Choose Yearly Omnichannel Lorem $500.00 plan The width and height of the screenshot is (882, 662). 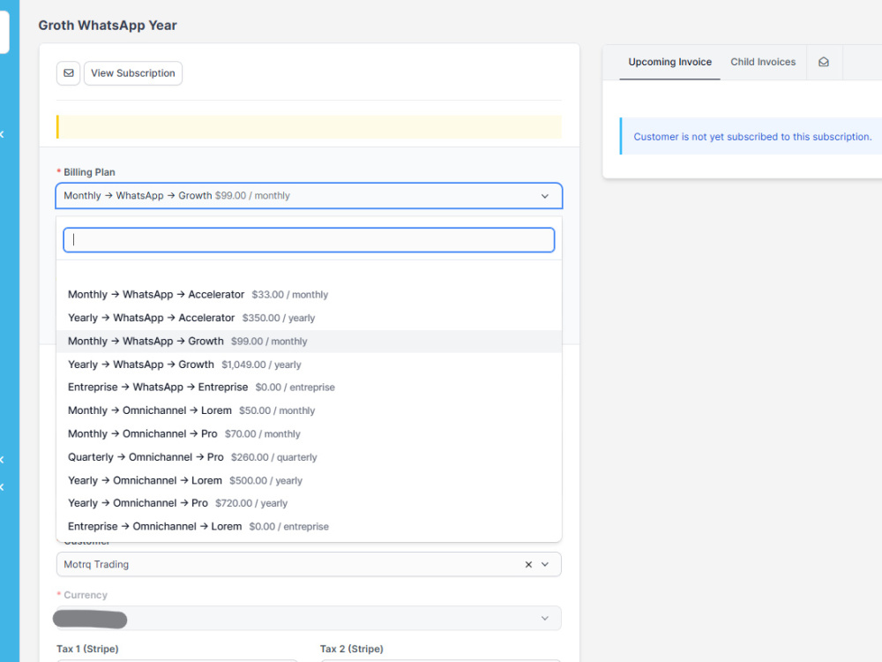[x=309, y=481]
